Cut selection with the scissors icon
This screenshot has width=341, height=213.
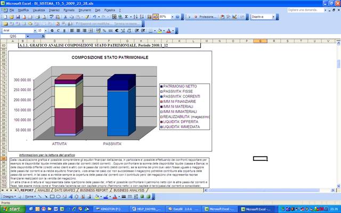tap(66, 17)
